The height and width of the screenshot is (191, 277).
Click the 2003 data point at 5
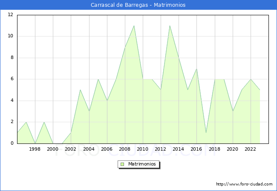click(80, 90)
